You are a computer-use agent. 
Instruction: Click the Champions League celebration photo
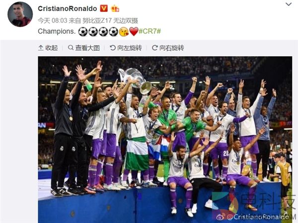tap(165, 140)
